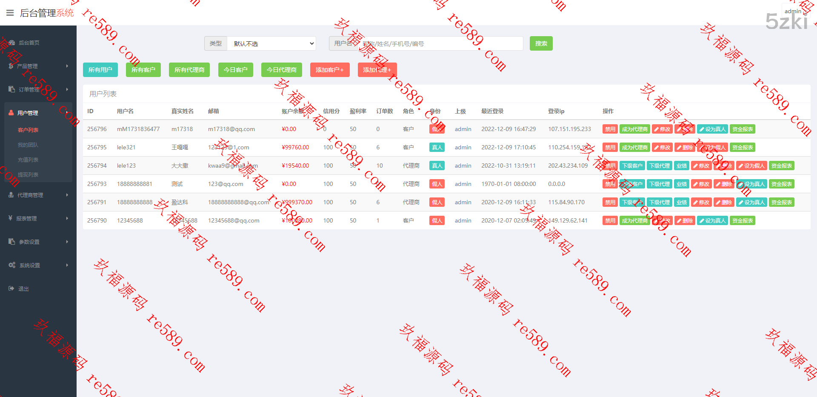817x397 pixels.
Task: Click 成为代理商 for user mM1731836477
Action: pyautogui.click(x=635, y=129)
